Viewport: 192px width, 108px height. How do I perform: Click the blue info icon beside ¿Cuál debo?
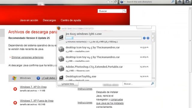coord(38,78)
